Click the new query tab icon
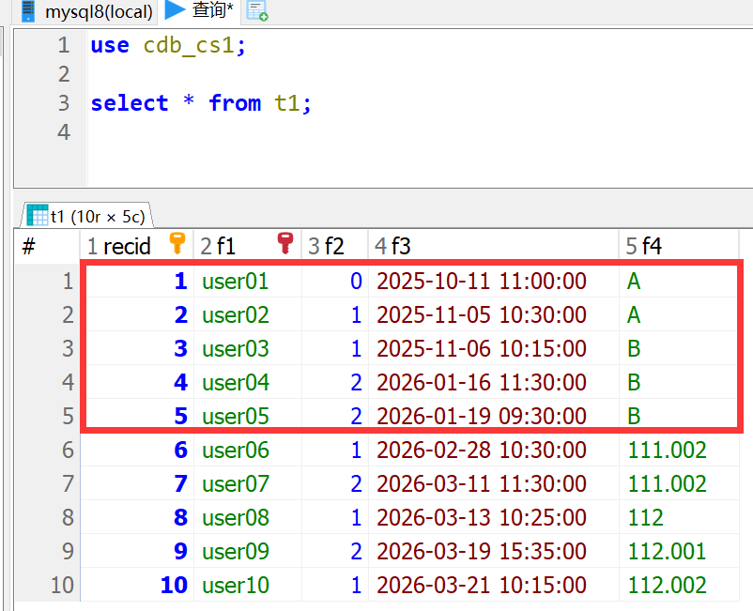The image size is (753, 611). click(257, 11)
